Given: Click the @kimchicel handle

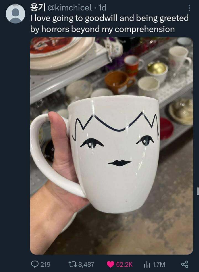Looking at the screenshot, I should pyautogui.click(x=70, y=7).
